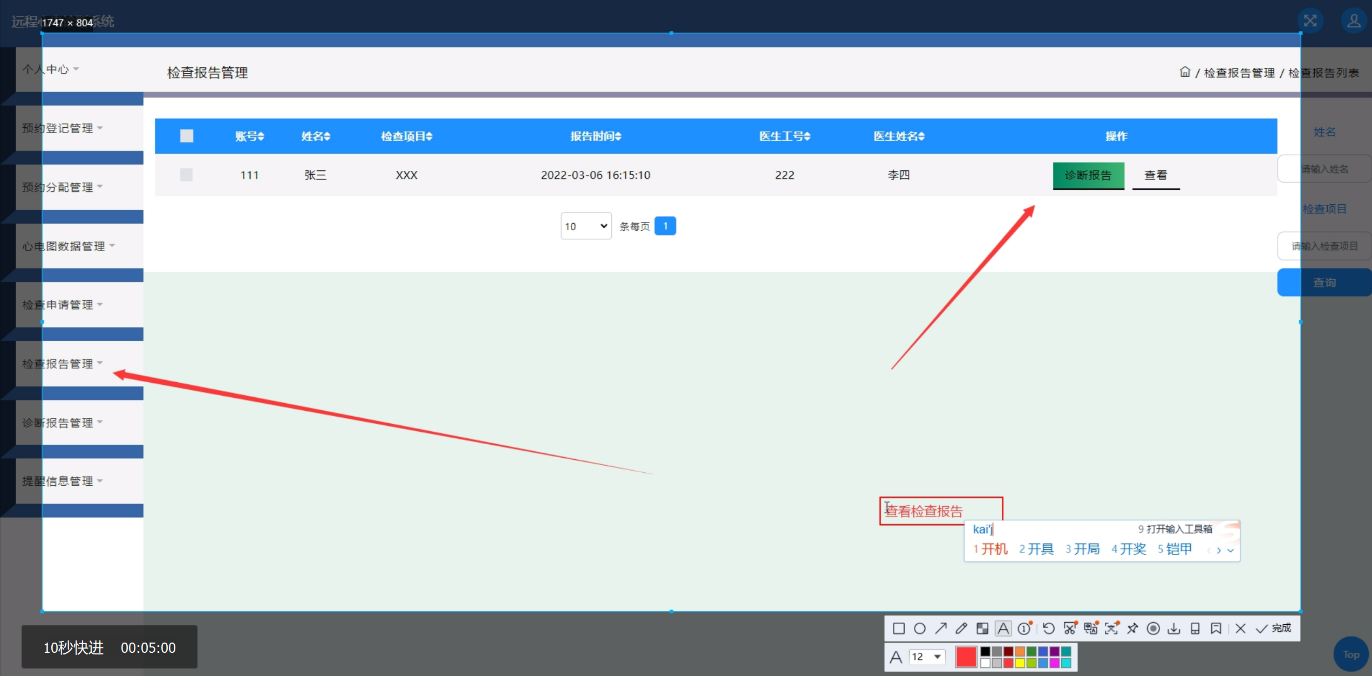
Task: Select the yellow color swatch
Action: [x=1020, y=664]
